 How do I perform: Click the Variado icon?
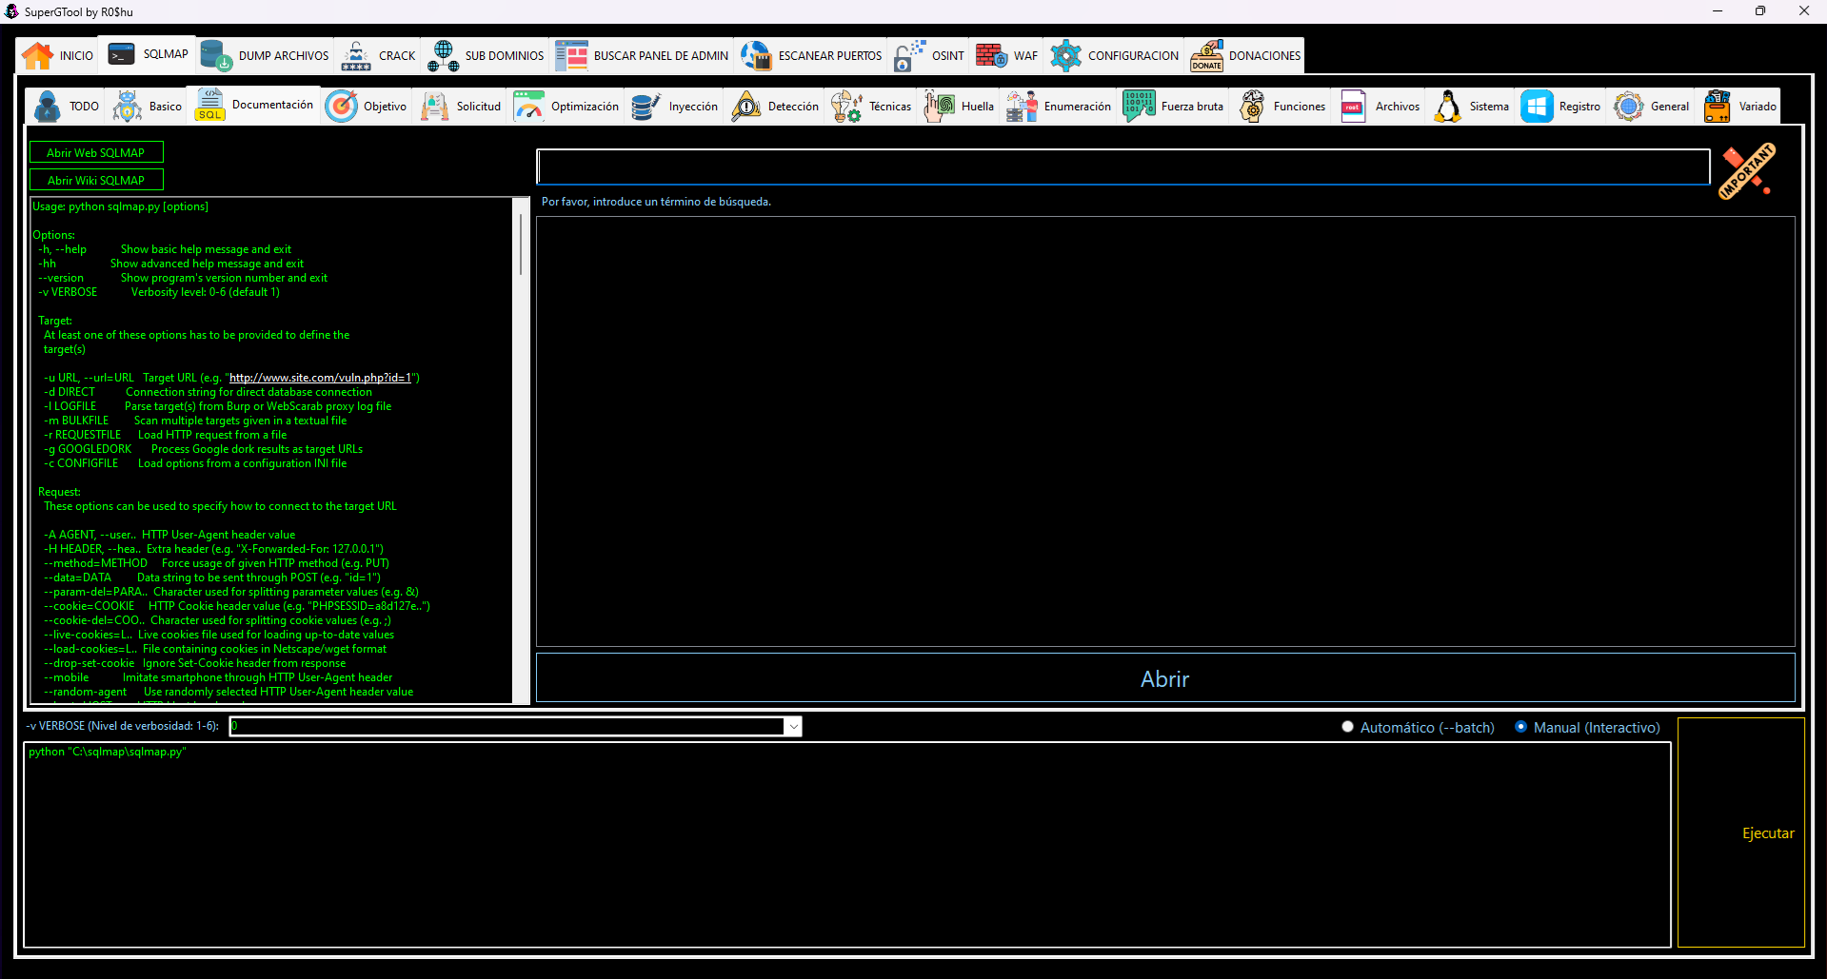[x=1718, y=107]
